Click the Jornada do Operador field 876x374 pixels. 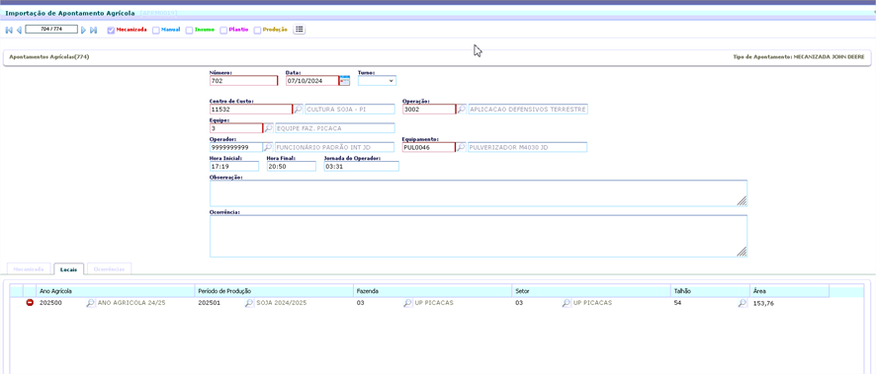[362, 166]
